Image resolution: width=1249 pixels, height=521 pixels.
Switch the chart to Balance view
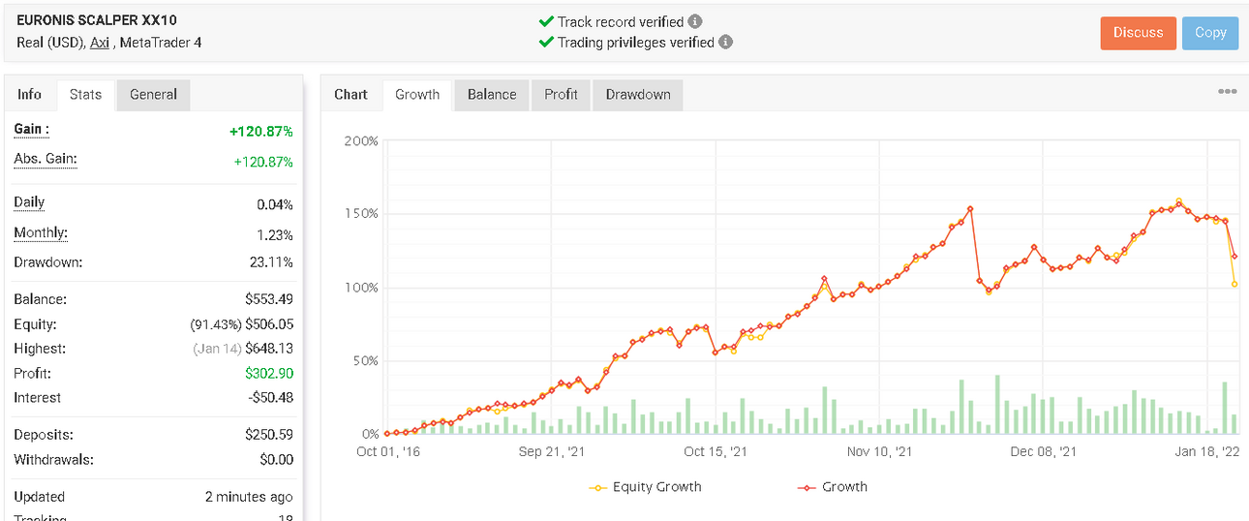coord(491,94)
